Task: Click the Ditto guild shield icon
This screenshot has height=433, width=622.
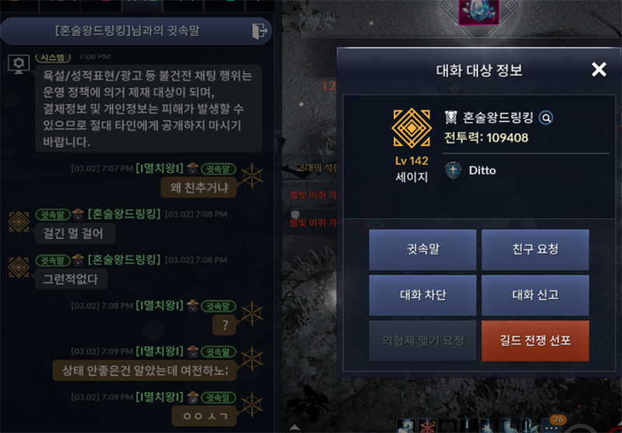Action: pos(453,170)
